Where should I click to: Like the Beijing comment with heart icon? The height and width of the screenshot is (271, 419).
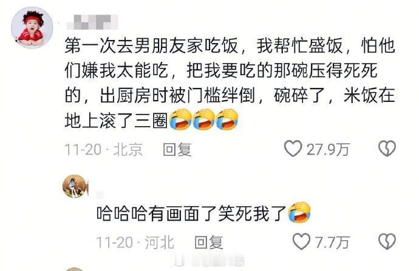[293, 149]
